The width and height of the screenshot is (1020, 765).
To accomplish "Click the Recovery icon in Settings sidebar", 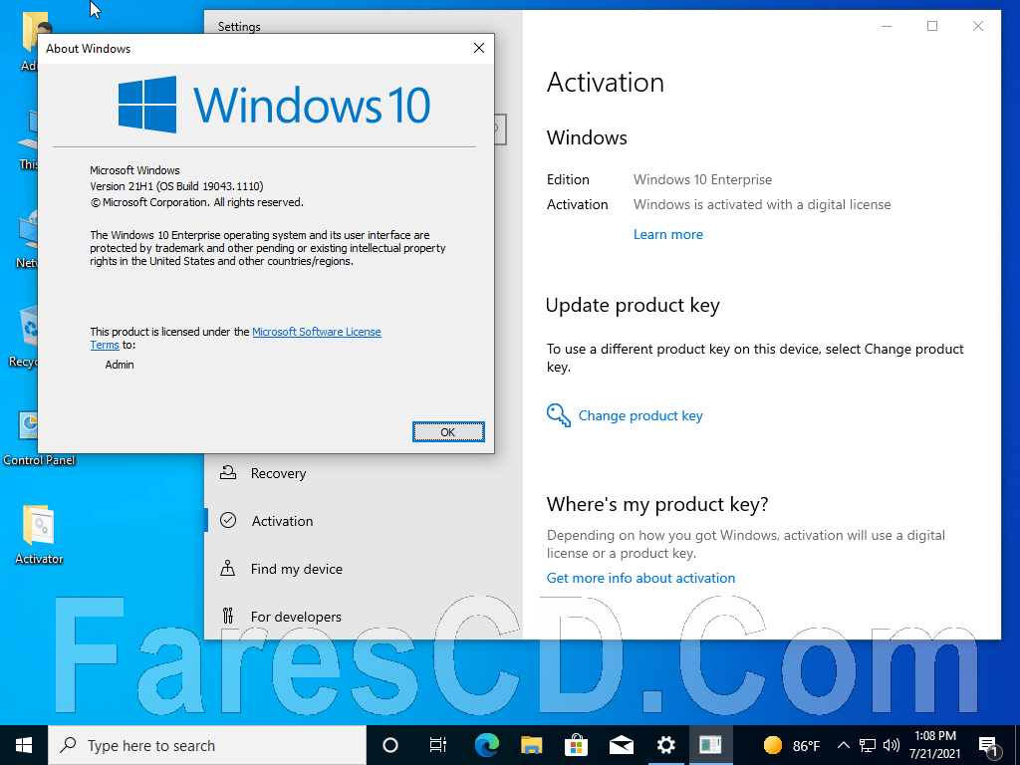I will (228, 473).
